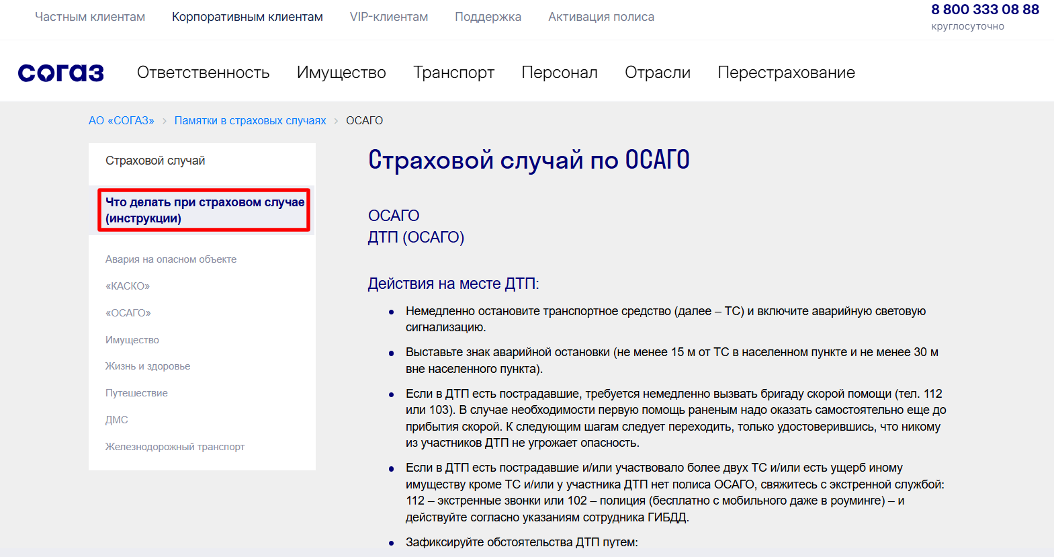Open Жизнь и здоровье sidebar item
1054x557 pixels.
tap(148, 366)
